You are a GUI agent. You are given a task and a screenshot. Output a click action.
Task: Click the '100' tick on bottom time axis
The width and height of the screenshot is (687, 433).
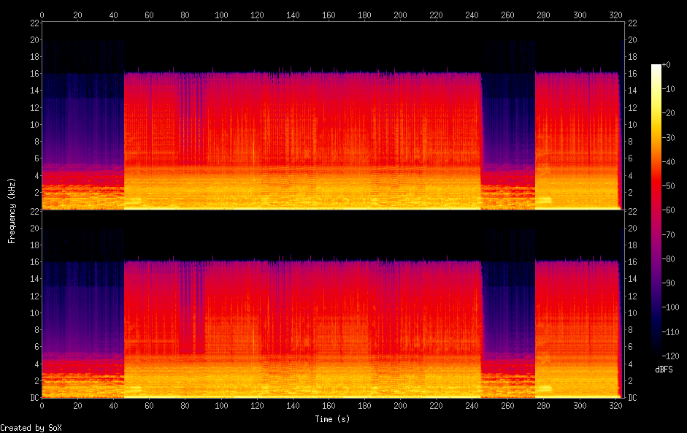(221, 406)
